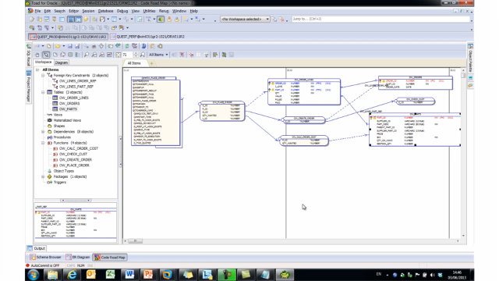Select OW_ORDER_LINES table in tree
Screen dimensions: 499x281
pyautogui.click(x=74, y=98)
